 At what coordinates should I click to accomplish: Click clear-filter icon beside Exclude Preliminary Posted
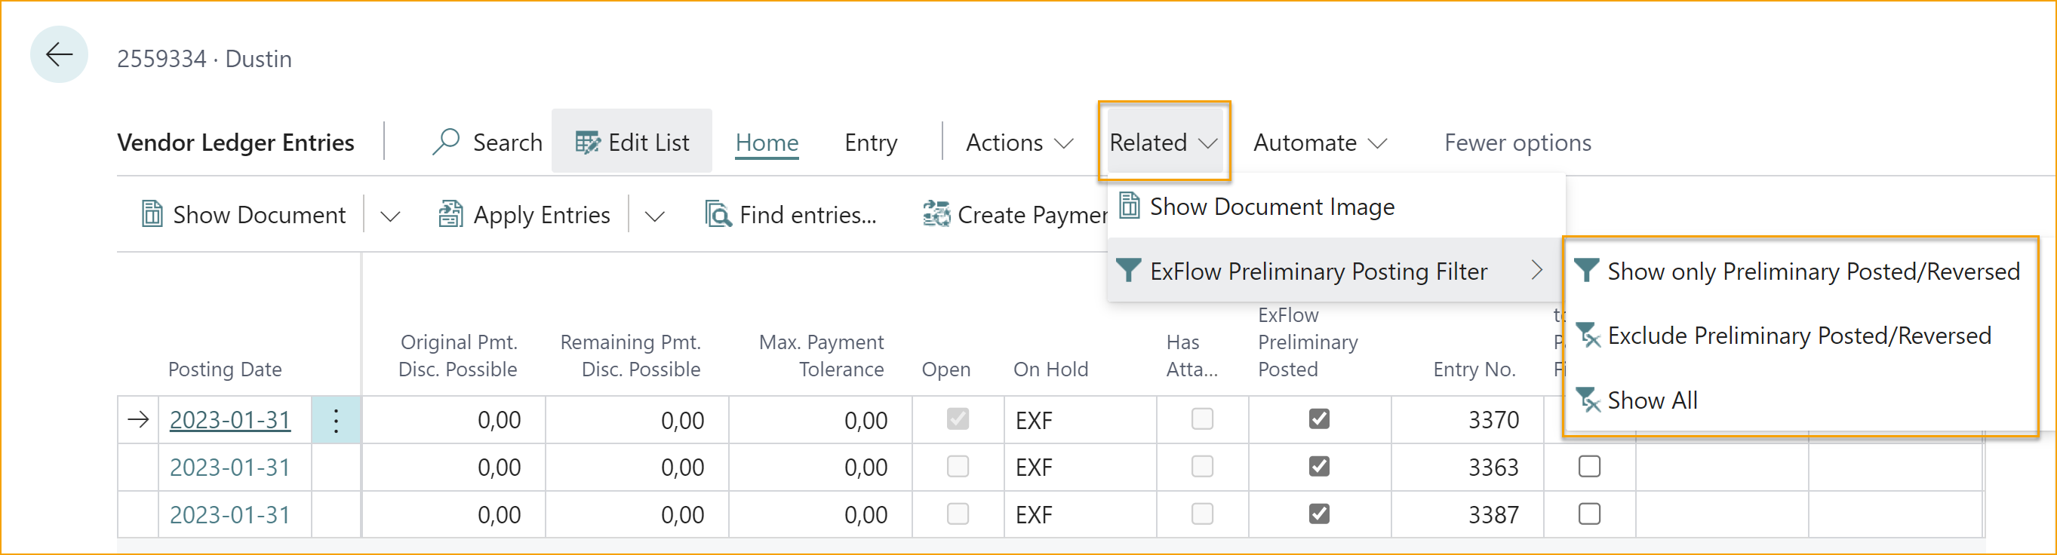tap(1588, 335)
